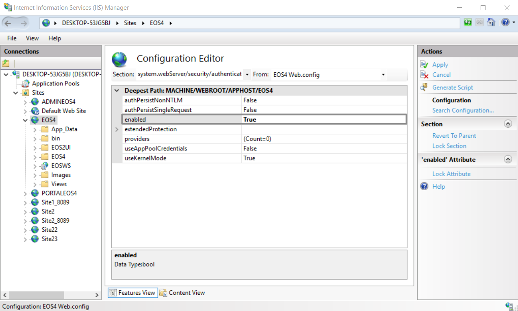Click the Cancel red X icon
518x311 pixels.
(x=424, y=75)
